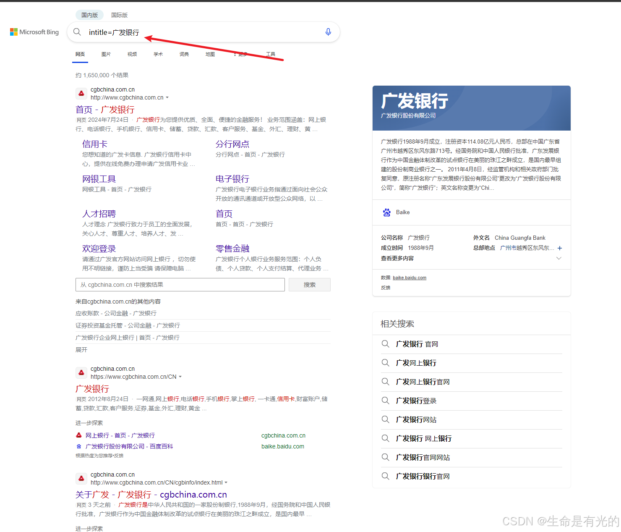Open the 工具 menu

pyautogui.click(x=271, y=54)
